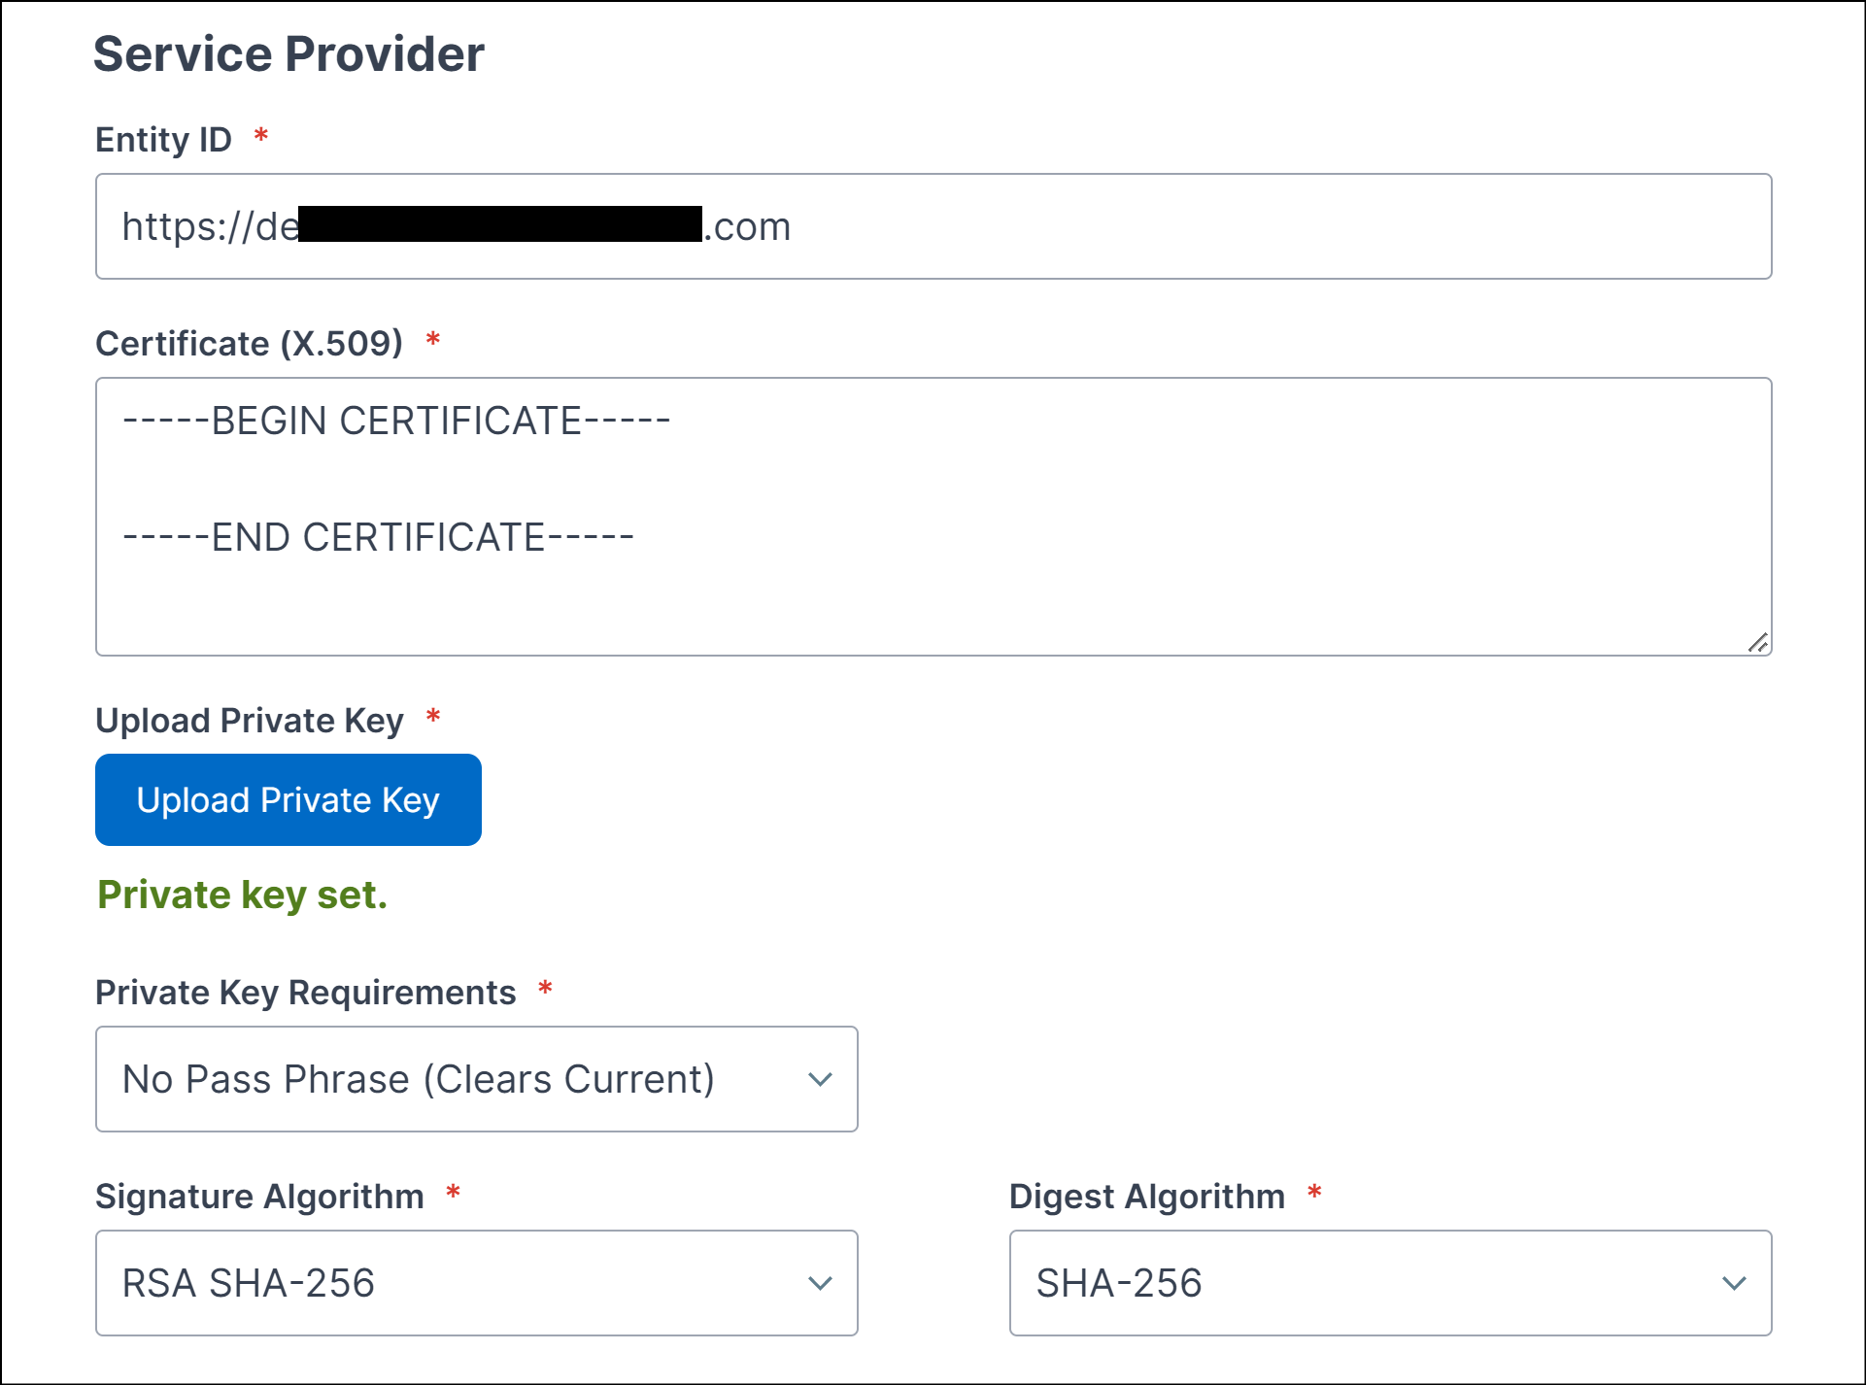Open the Private Key Requirements dropdown
Viewport: 1866px width, 1385px height.
[477, 1079]
